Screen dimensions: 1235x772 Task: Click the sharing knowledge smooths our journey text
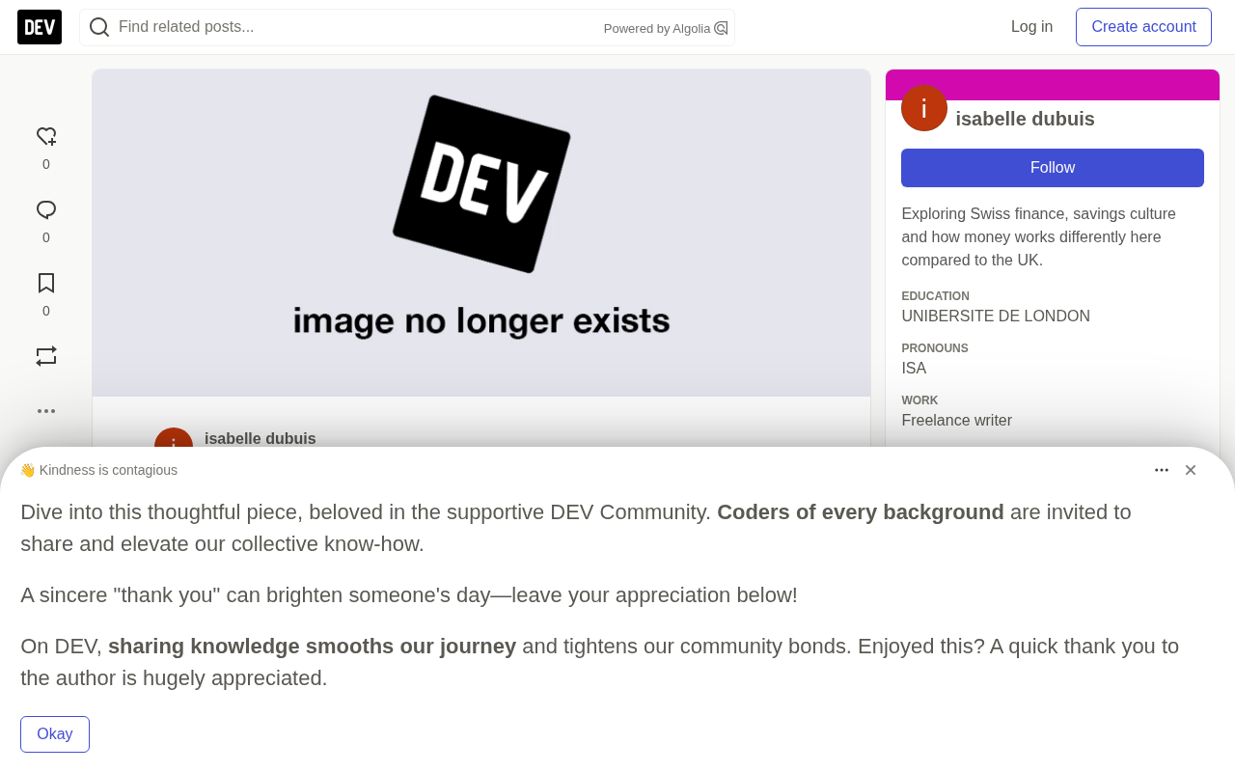tap(312, 647)
